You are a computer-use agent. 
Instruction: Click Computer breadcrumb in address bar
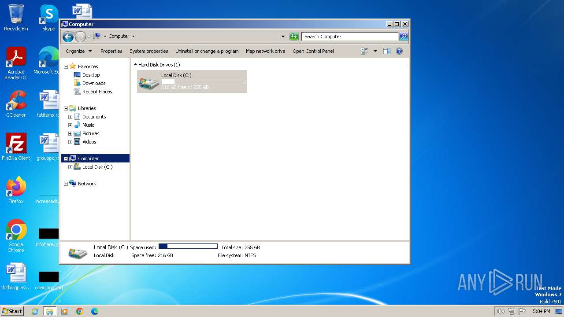(119, 37)
